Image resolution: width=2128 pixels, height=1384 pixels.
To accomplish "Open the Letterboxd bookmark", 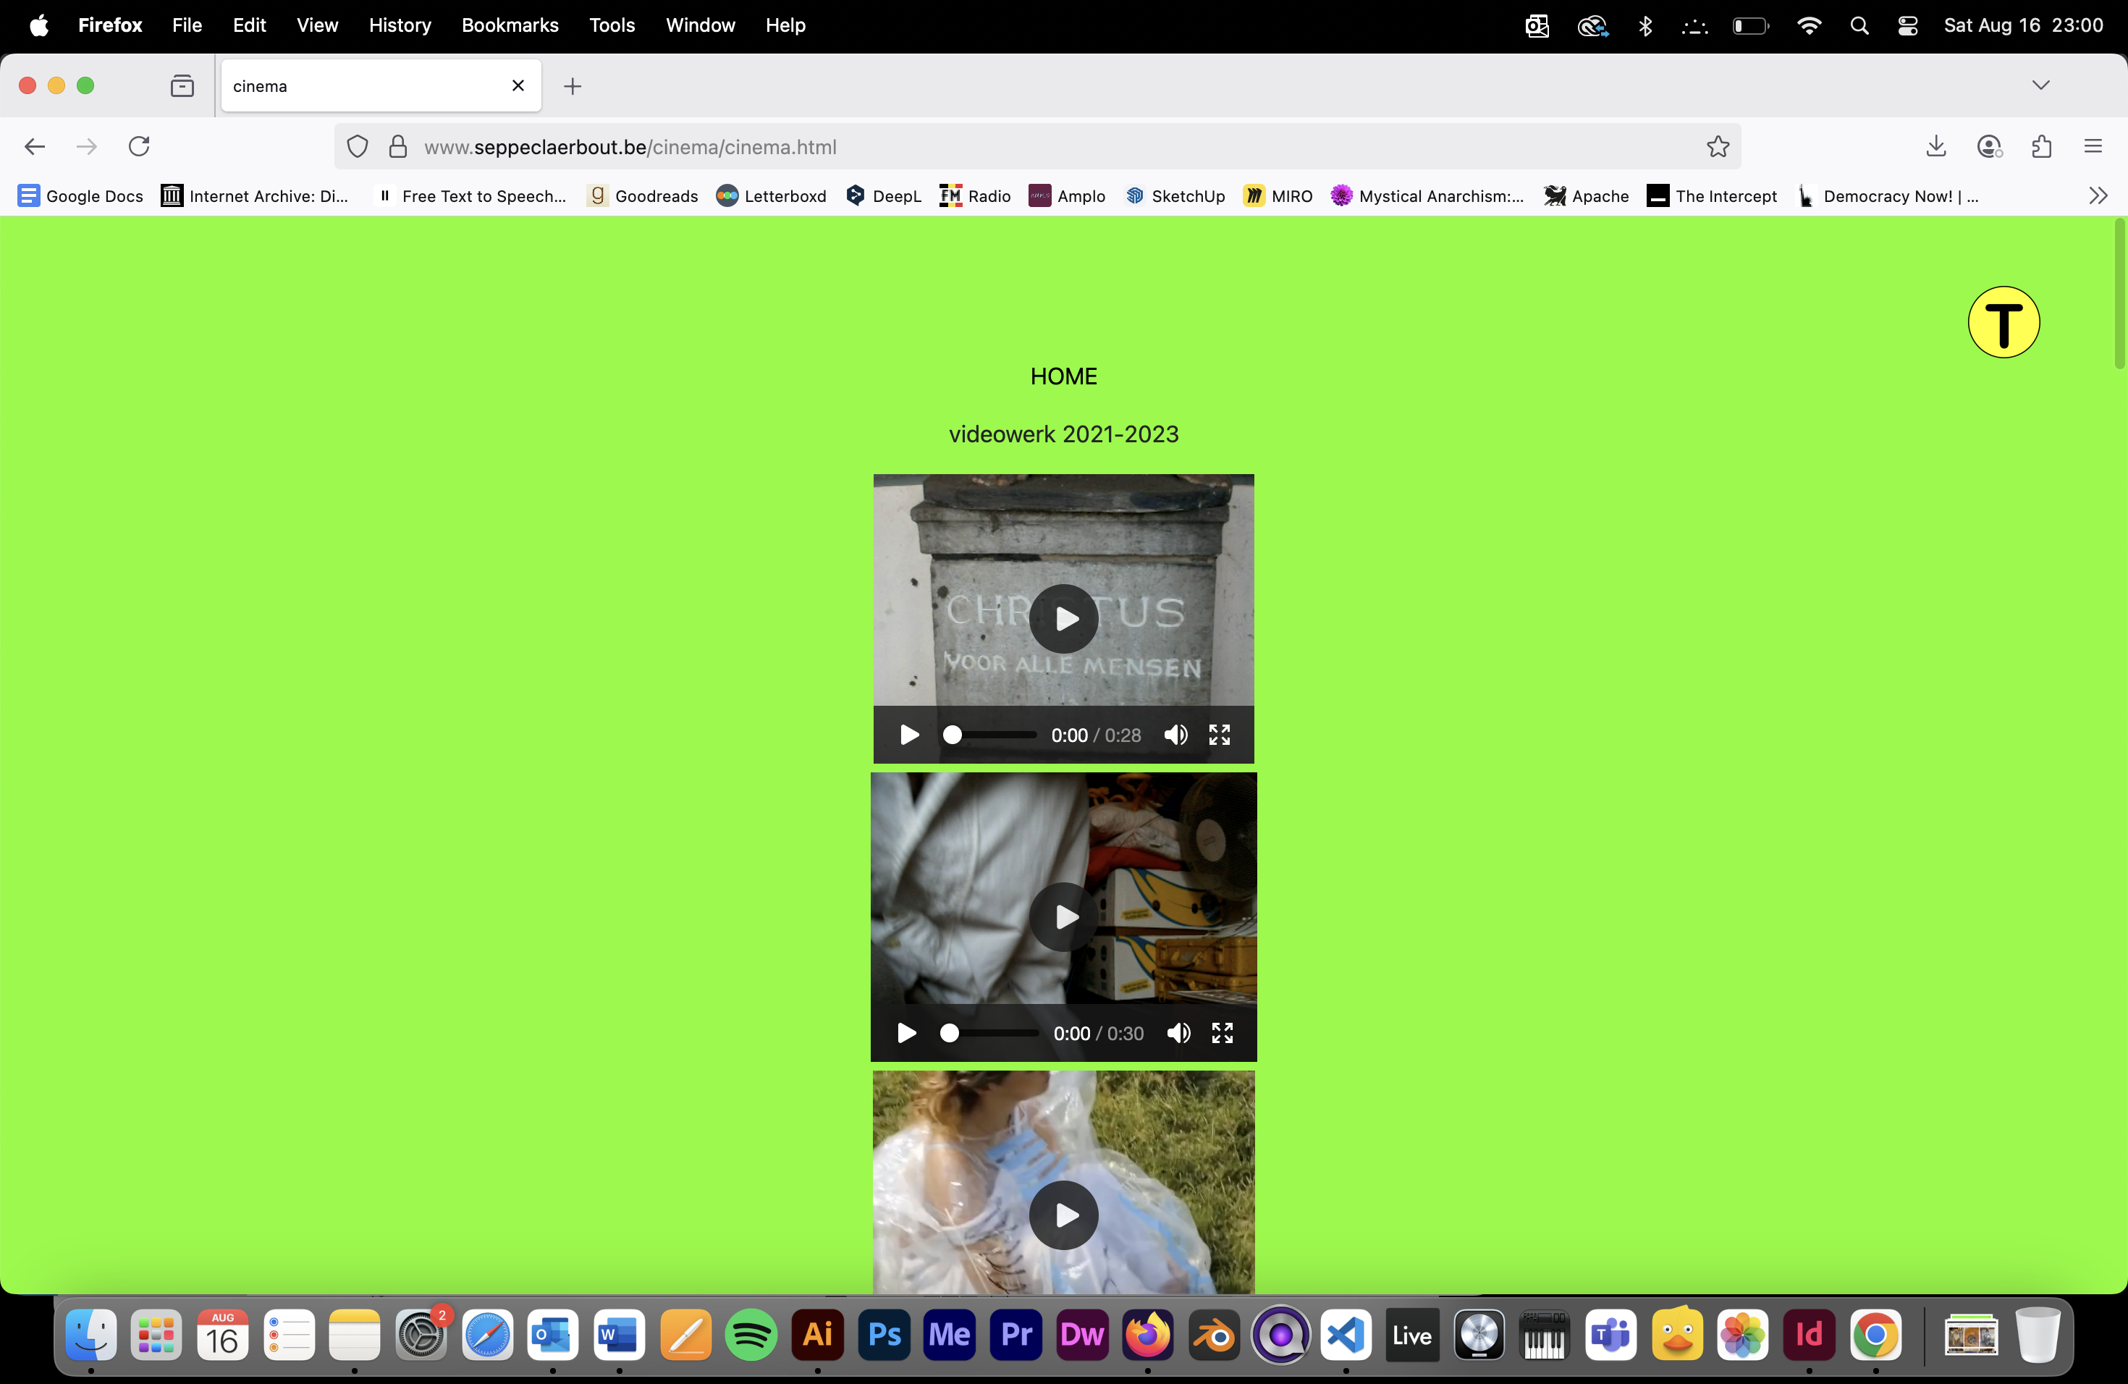I will click(x=772, y=195).
